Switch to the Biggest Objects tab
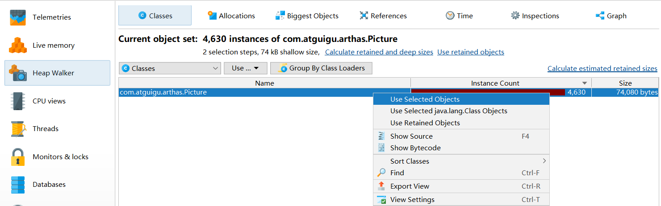The width and height of the screenshot is (661, 206). [307, 16]
